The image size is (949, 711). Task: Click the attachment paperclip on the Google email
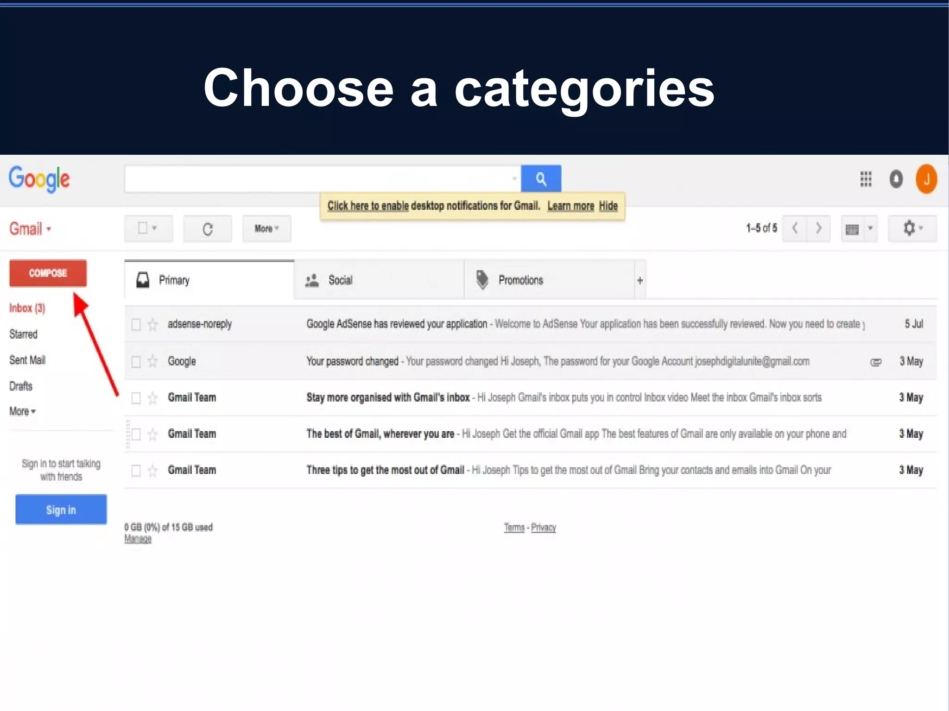click(876, 362)
